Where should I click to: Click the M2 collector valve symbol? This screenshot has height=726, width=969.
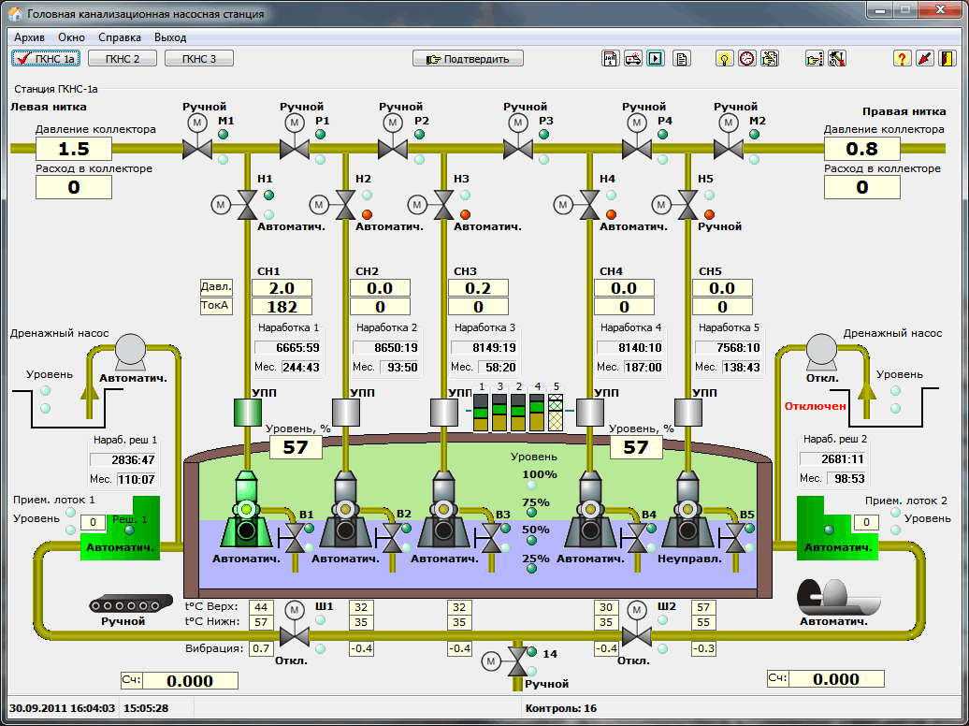[x=729, y=149]
